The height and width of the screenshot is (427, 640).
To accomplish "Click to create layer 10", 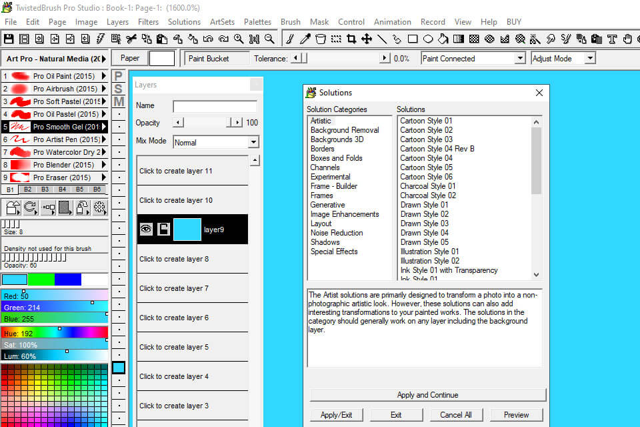I will [x=192, y=200].
